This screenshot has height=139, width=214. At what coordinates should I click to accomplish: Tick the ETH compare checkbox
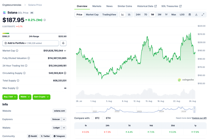coord(103,118)
